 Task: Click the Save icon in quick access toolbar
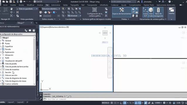pyautogui.click(x=11, y=1)
